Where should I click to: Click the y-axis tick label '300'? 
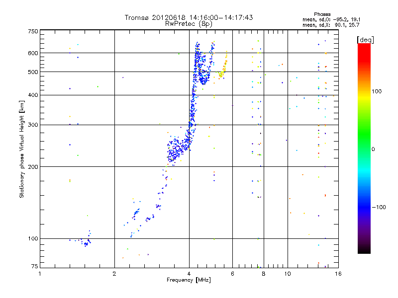click(33, 125)
